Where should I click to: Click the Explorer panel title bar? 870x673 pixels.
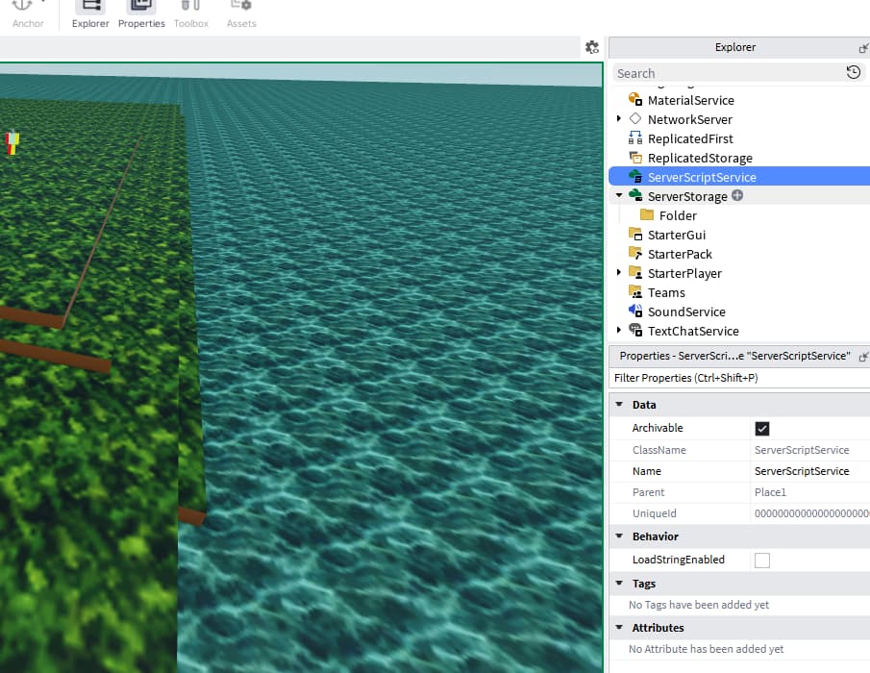[734, 47]
